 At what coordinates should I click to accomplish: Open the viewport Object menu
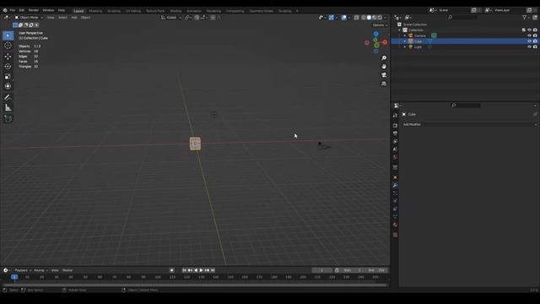point(85,18)
